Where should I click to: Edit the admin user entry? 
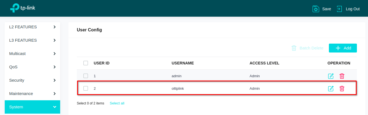click(331, 76)
